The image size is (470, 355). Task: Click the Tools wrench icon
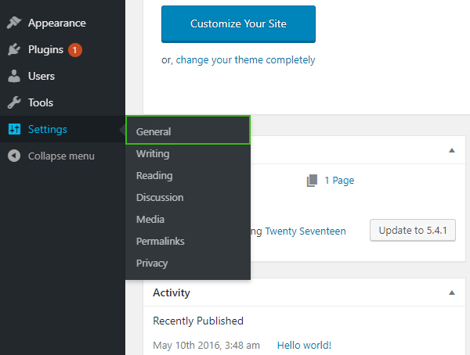(14, 103)
